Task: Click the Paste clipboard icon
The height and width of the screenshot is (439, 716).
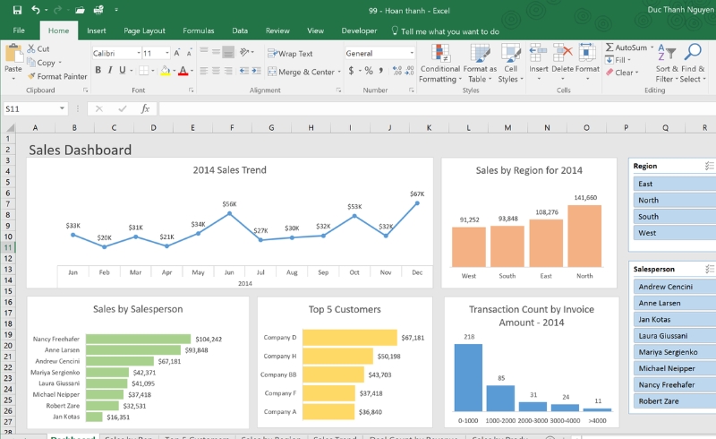Action: tap(13, 54)
